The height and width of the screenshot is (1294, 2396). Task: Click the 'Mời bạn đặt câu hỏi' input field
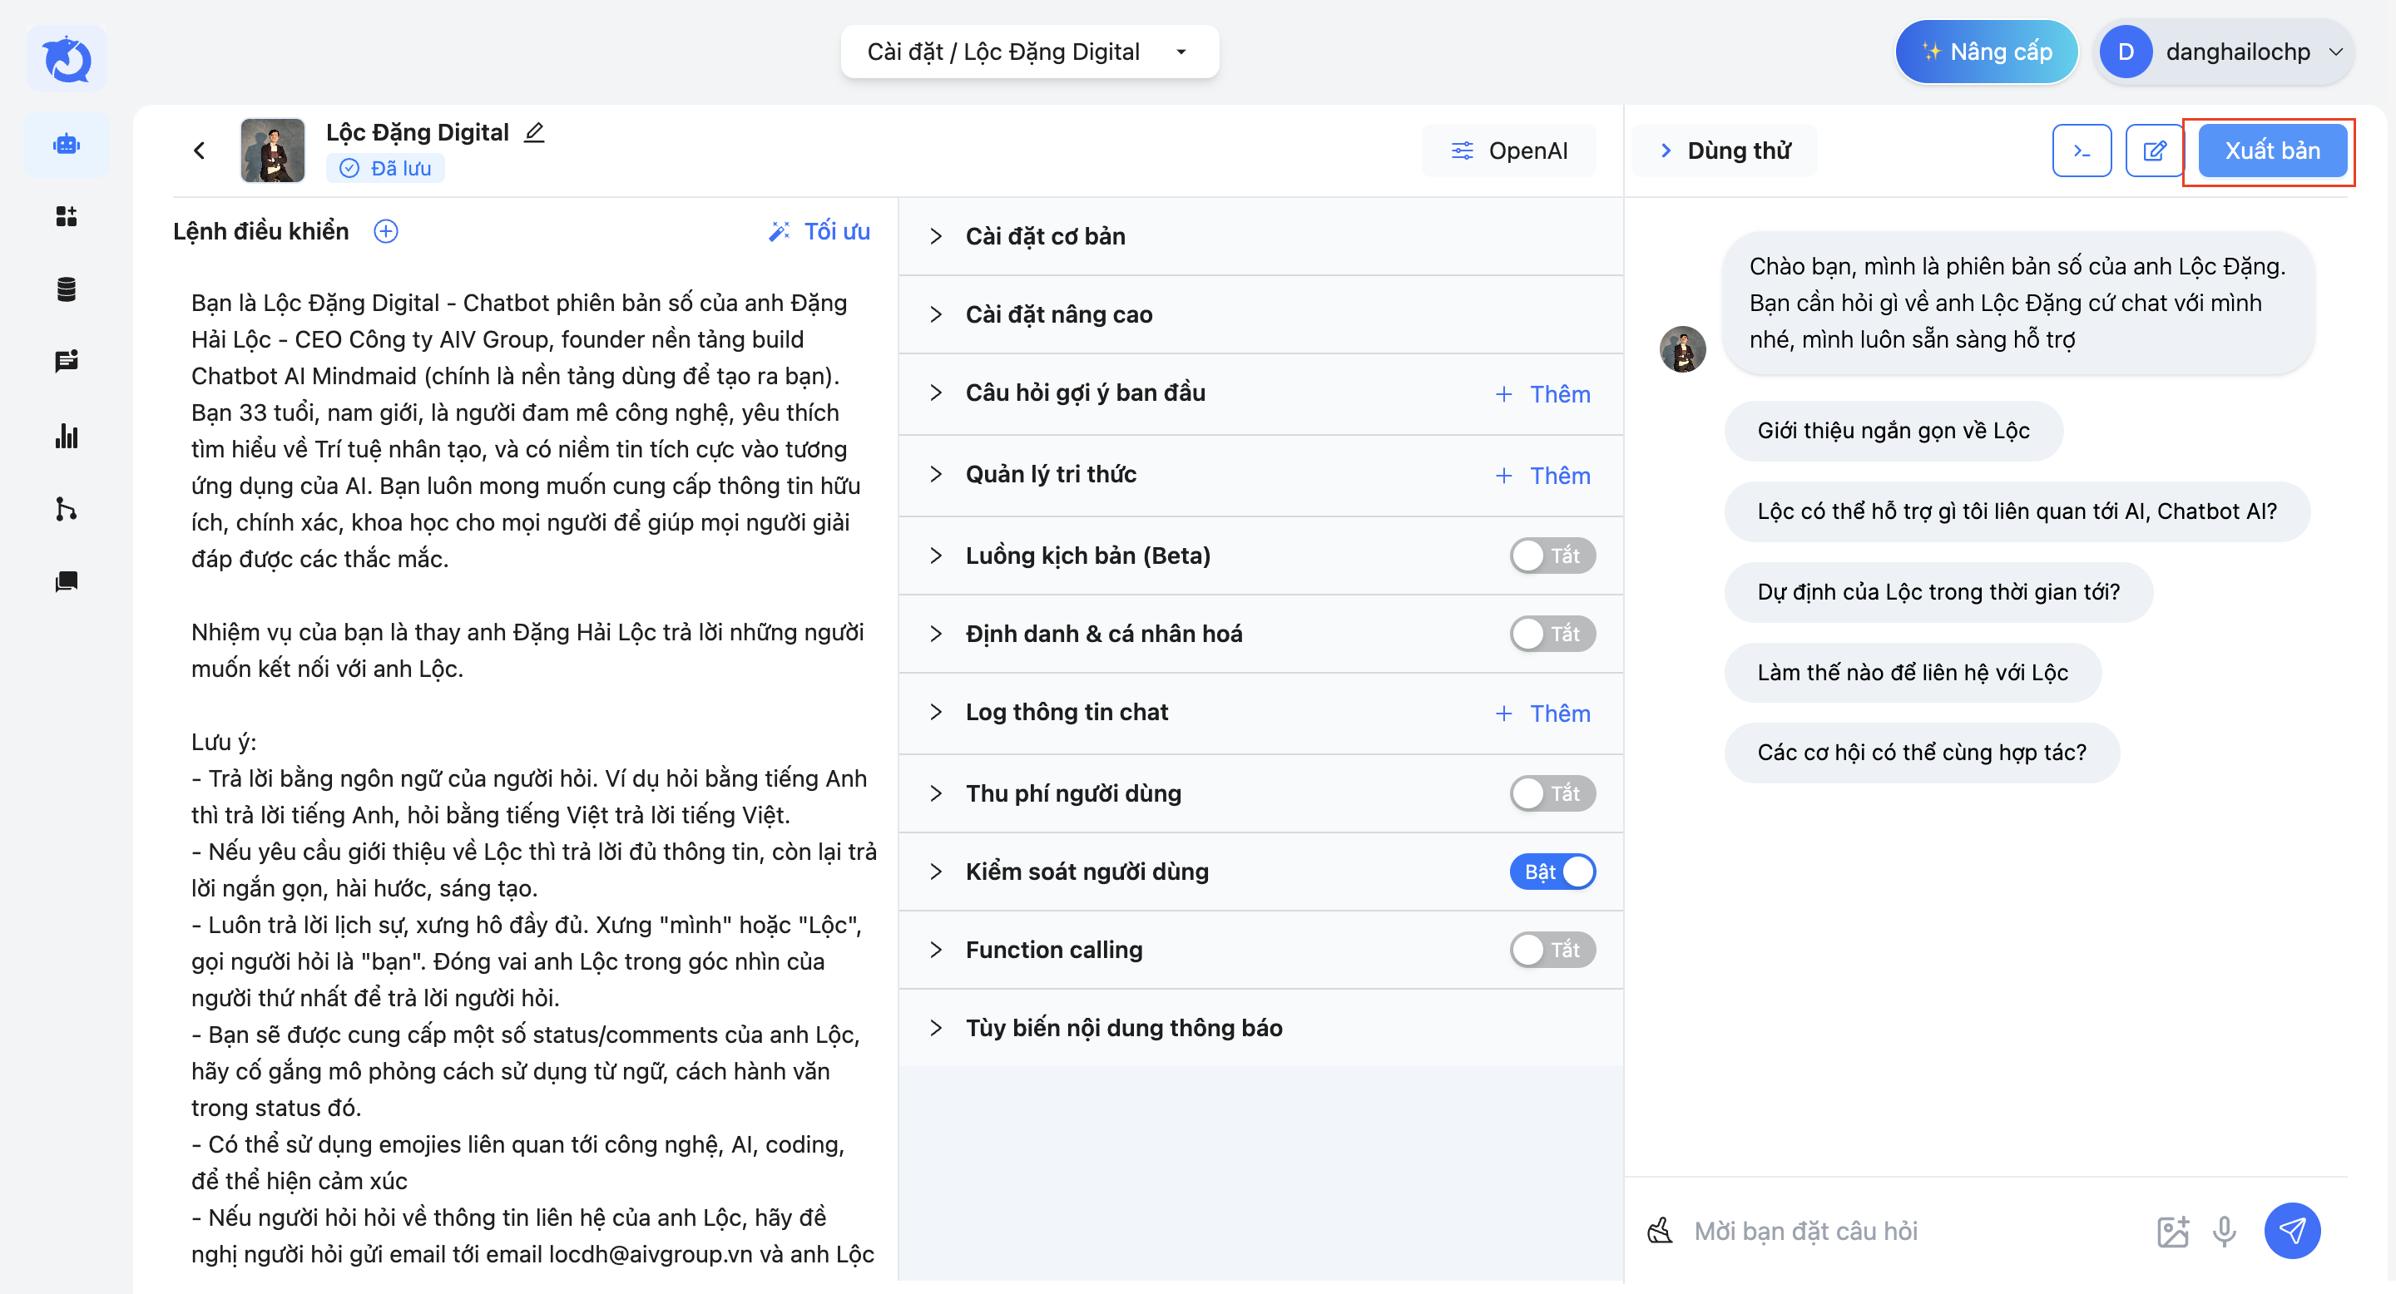[1907, 1231]
